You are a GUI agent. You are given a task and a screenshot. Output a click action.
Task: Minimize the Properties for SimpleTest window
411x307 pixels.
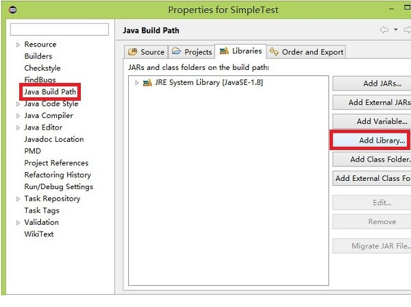tap(391, 9)
